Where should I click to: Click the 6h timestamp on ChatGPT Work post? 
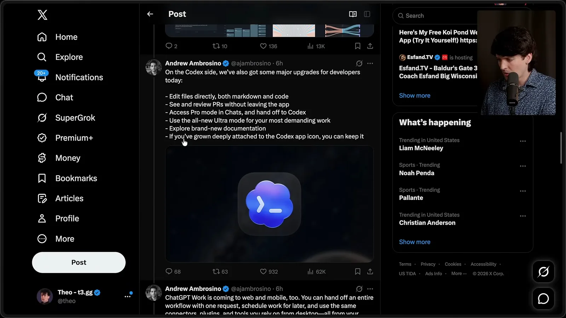coord(279,289)
